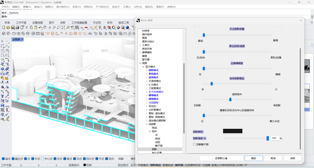
Task: Toggle 正交 in the status bar
Action: pos(133,165)
